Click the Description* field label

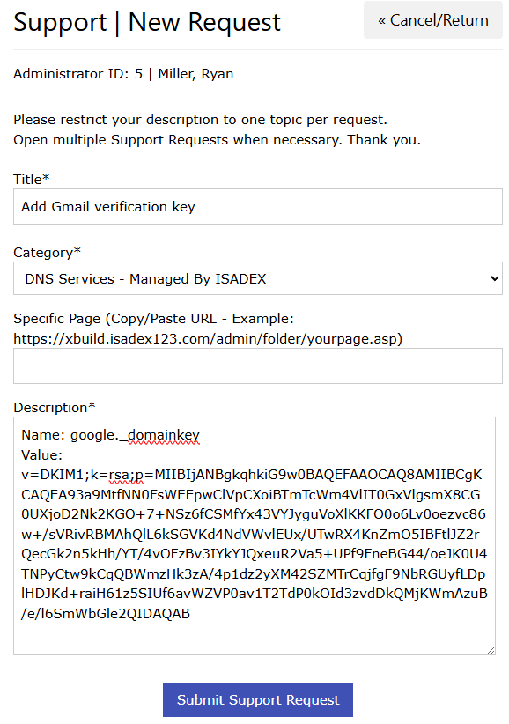point(55,407)
